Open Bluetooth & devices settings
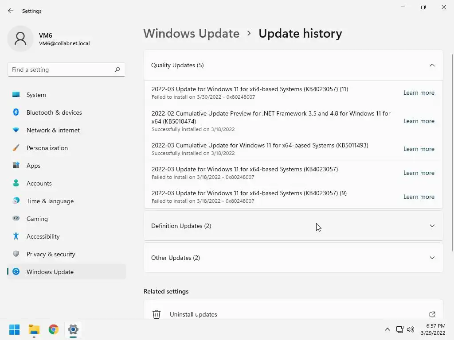454x340 pixels. pyautogui.click(x=67, y=112)
